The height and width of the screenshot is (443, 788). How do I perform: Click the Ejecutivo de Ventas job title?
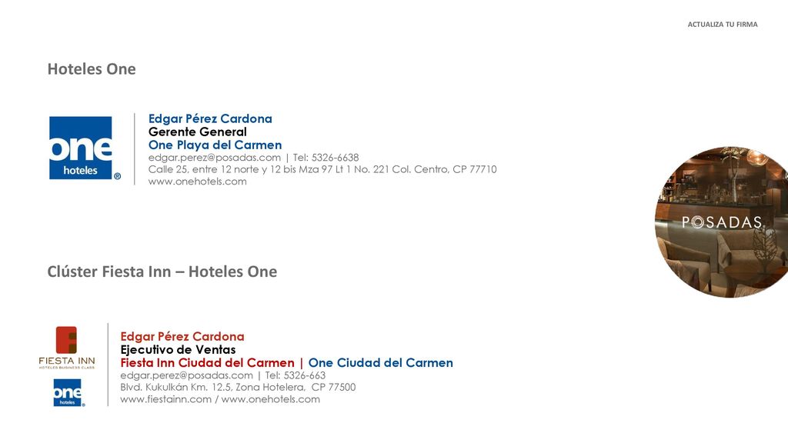pyautogui.click(x=178, y=350)
